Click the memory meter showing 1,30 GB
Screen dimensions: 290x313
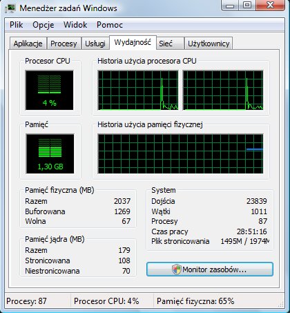click(x=50, y=153)
